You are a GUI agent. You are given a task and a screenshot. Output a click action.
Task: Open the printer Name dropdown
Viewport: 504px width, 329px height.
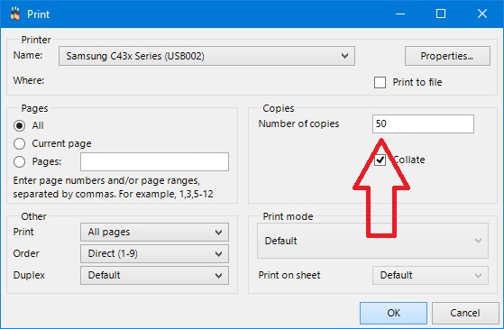(206, 56)
